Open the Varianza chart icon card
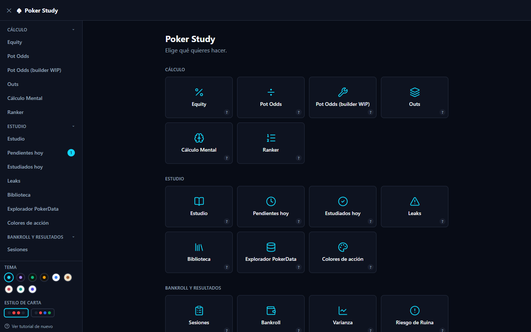Screen dimensions: 531x332 [343, 314]
